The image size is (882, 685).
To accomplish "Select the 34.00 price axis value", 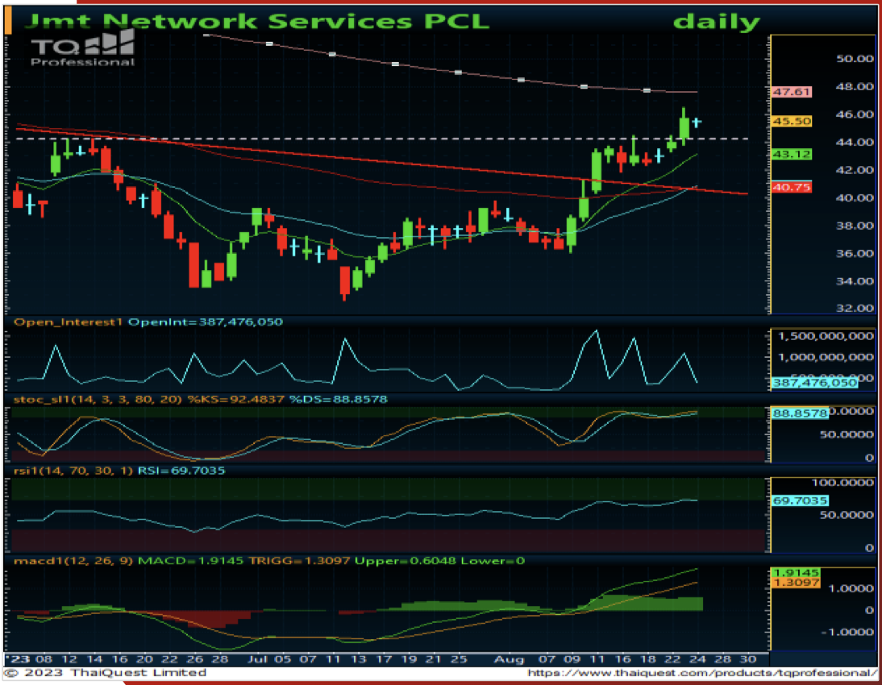I will click(855, 281).
